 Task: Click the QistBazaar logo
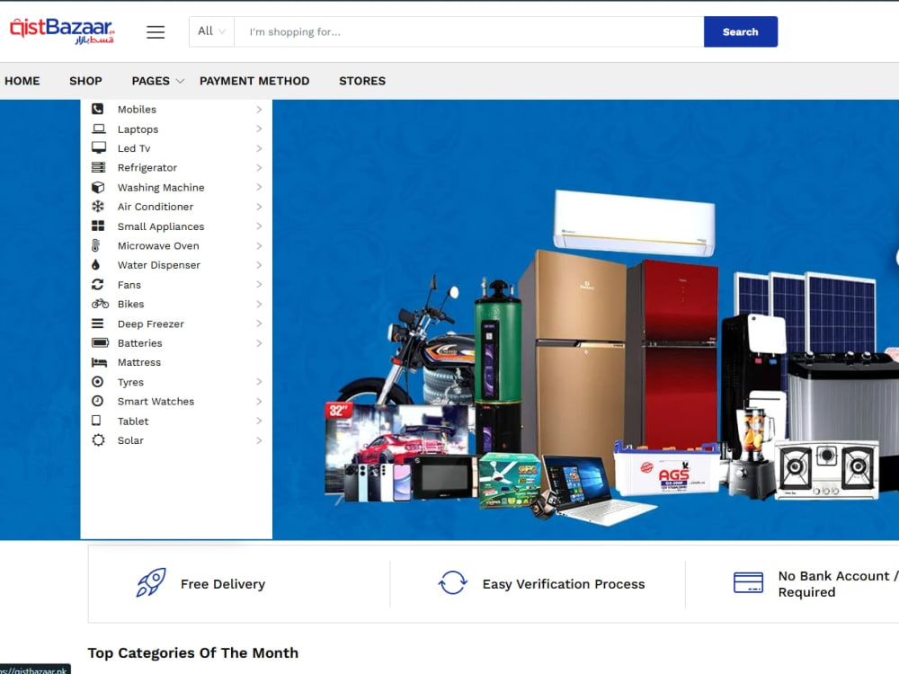(x=62, y=31)
